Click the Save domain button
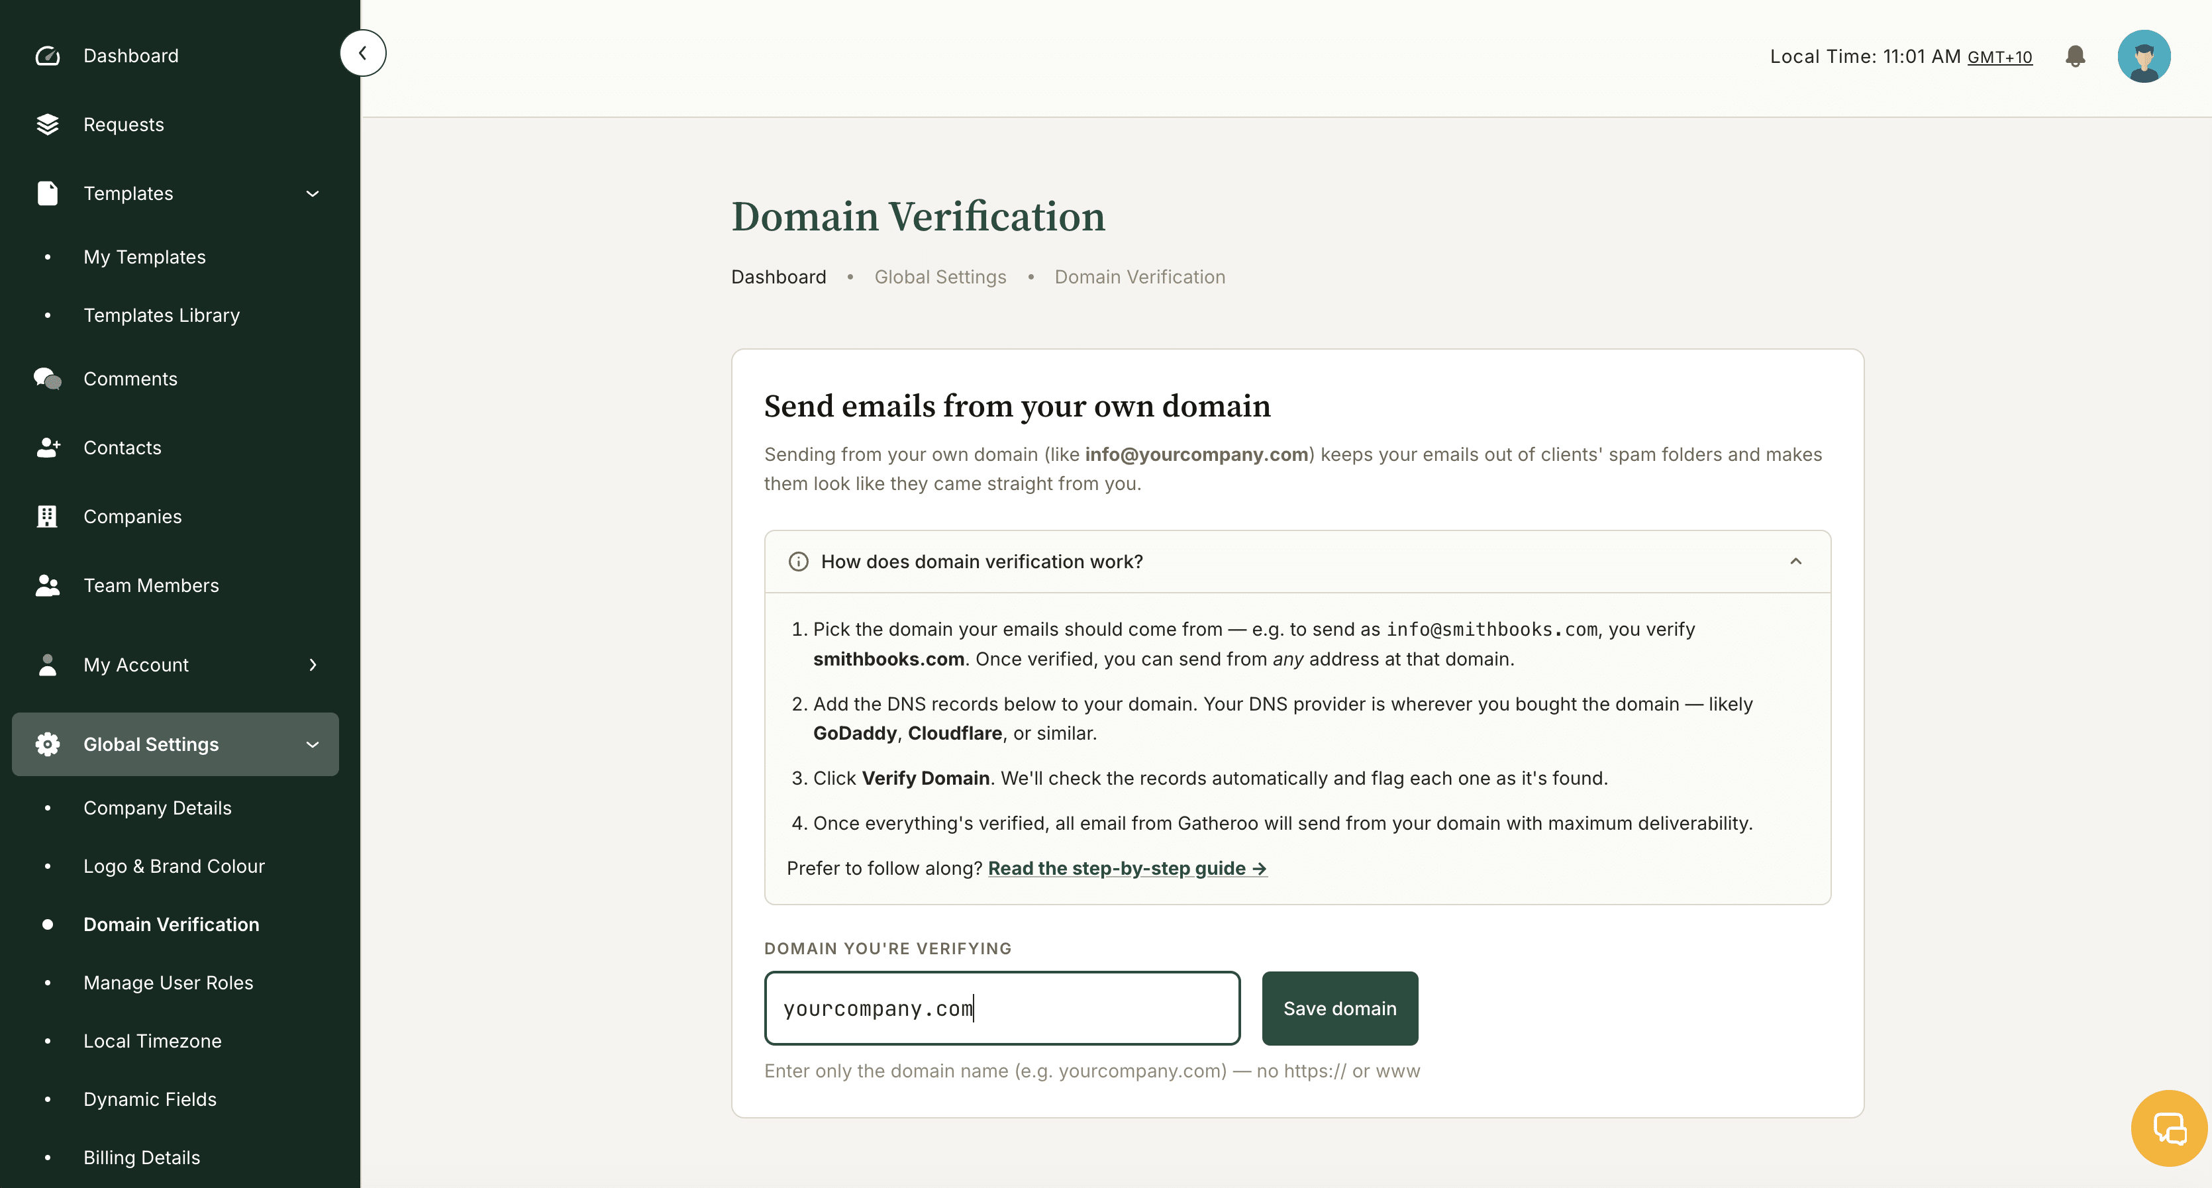 [1340, 1009]
